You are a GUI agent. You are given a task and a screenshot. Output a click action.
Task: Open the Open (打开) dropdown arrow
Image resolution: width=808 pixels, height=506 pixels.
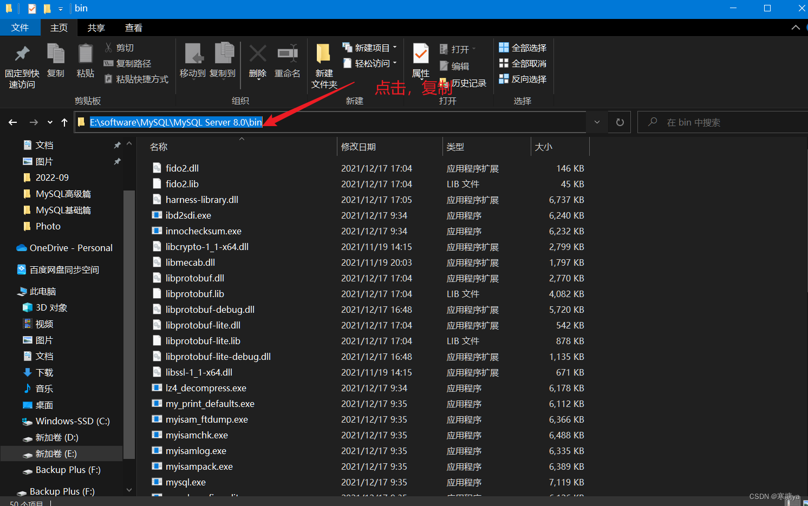tap(474, 49)
